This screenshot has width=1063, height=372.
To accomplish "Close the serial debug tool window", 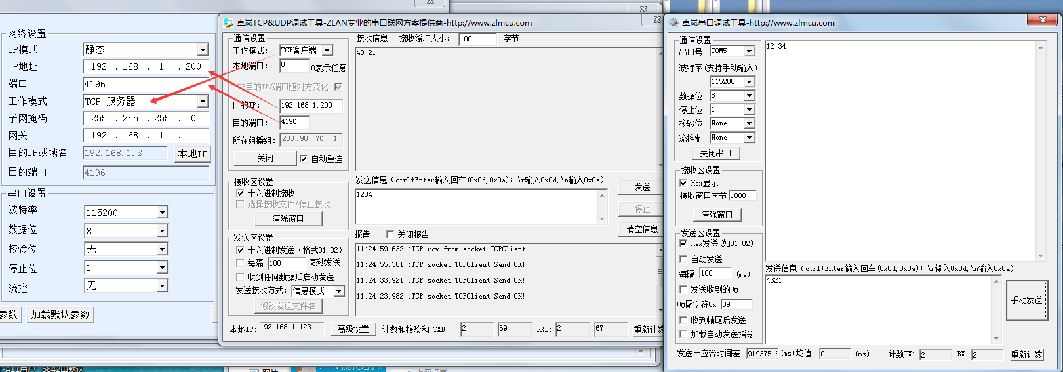I will pos(1042,20).
